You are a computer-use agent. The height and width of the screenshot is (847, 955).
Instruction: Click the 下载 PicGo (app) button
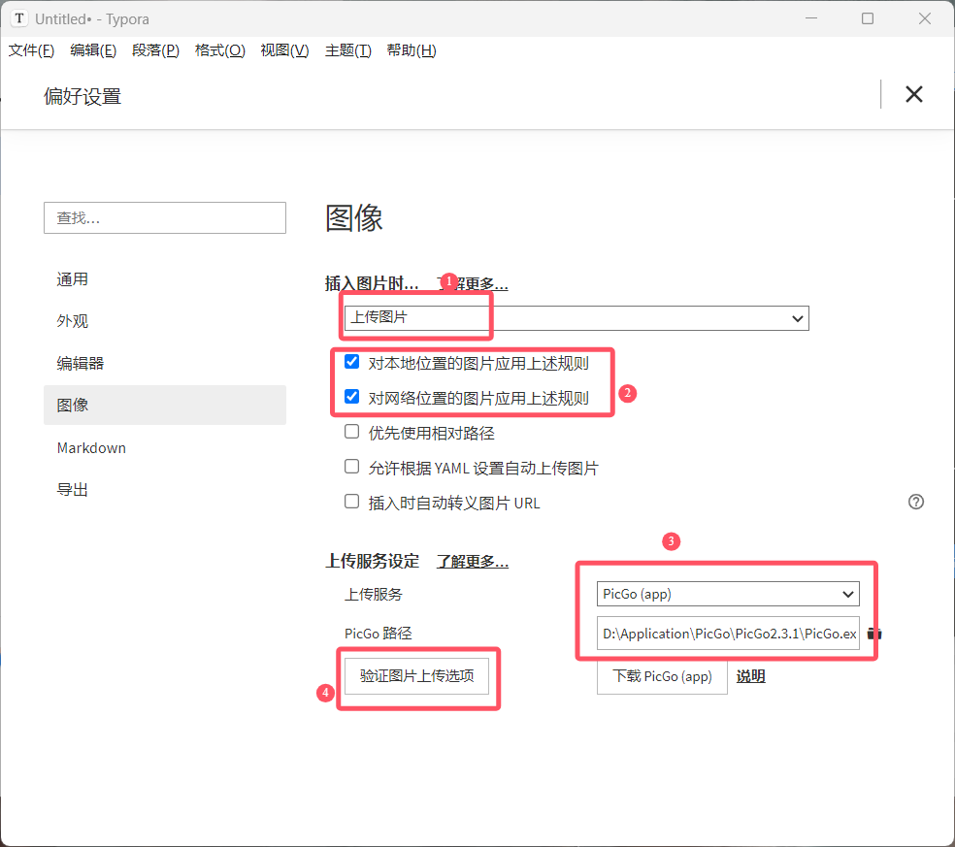[x=662, y=676]
